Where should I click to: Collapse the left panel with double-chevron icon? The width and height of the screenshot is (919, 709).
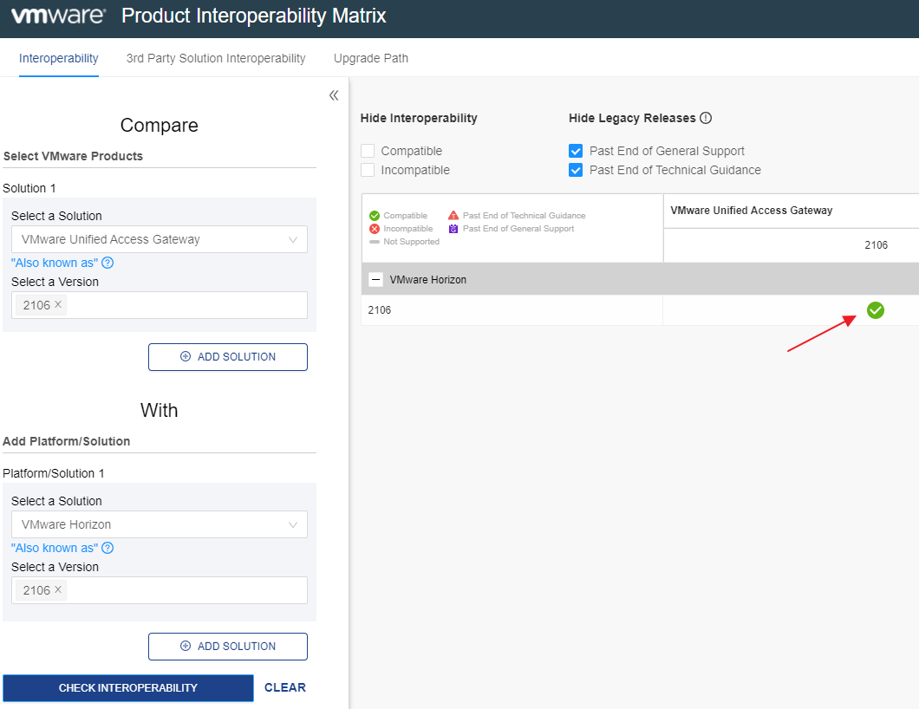point(334,95)
